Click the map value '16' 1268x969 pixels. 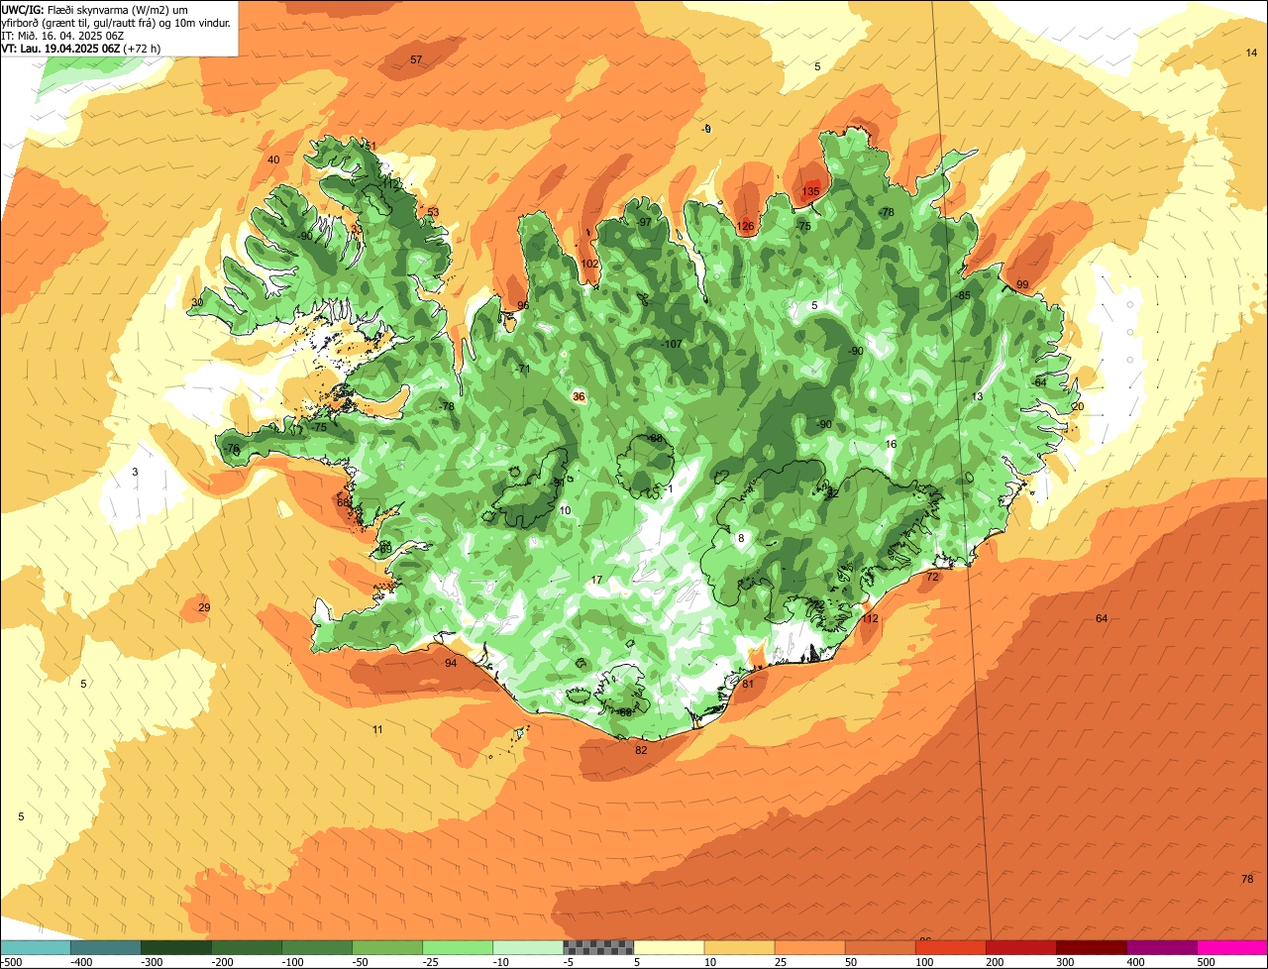click(891, 445)
